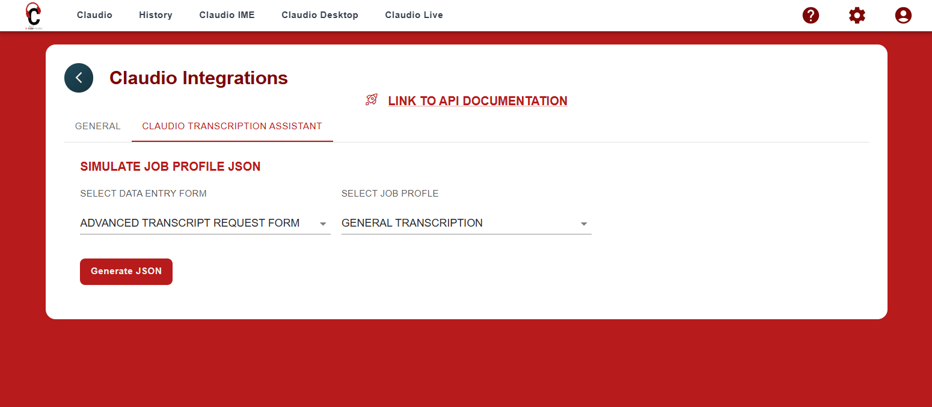Image resolution: width=932 pixels, height=407 pixels.
Task: Go to History in top navigation
Action: tap(155, 15)
